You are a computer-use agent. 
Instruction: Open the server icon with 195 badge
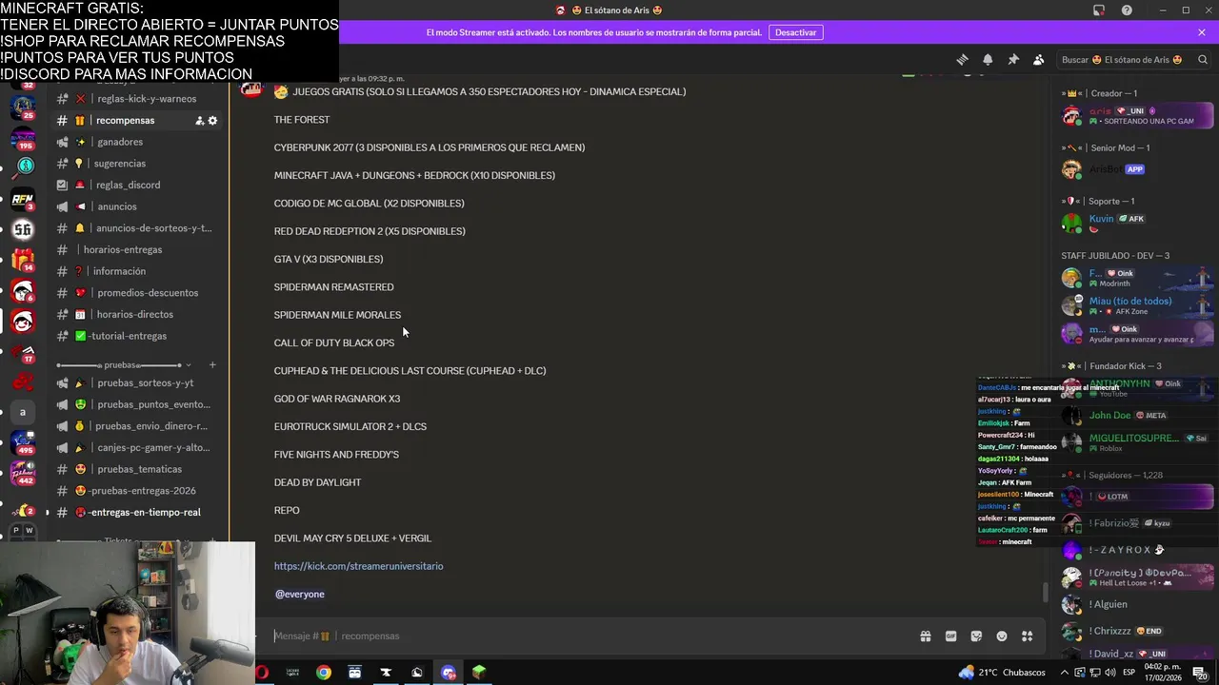coord(23,138)
